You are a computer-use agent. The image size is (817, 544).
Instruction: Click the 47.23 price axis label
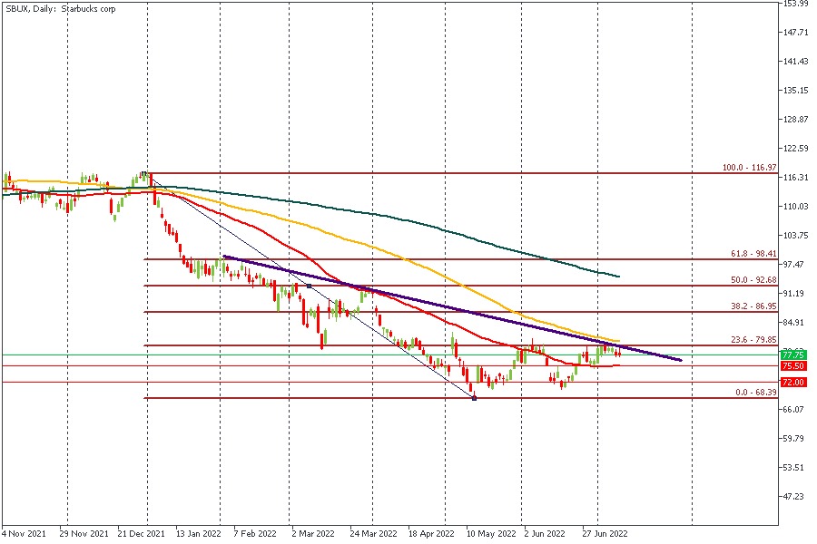[796, 497]
